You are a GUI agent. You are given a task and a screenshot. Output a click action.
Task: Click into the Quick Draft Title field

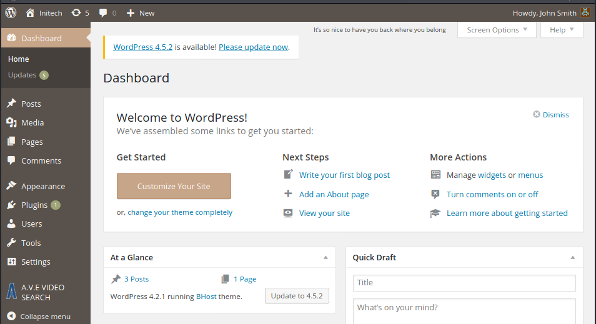(464, 283)
